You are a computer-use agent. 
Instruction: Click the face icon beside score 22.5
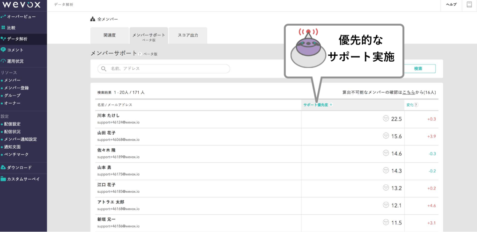(386, 119)
